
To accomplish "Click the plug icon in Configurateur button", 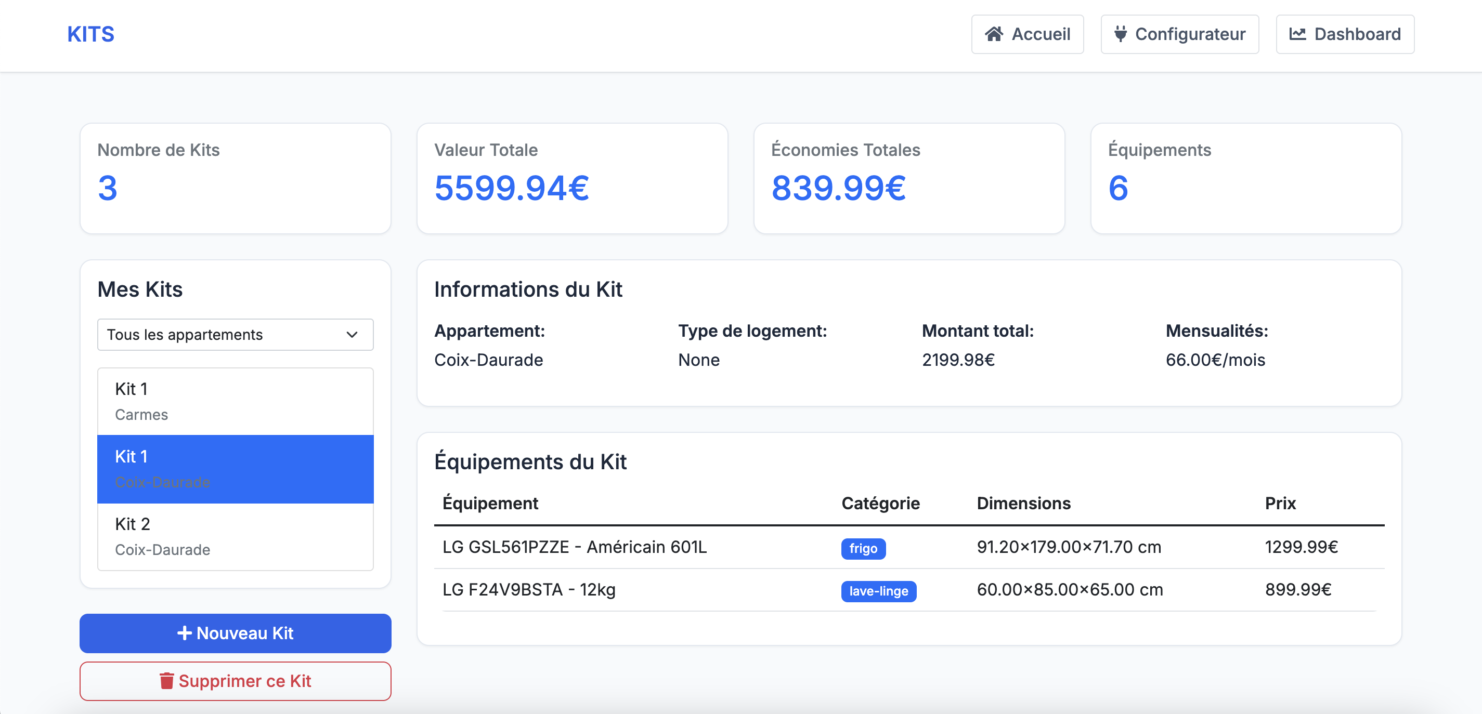I will [1120, 34].
